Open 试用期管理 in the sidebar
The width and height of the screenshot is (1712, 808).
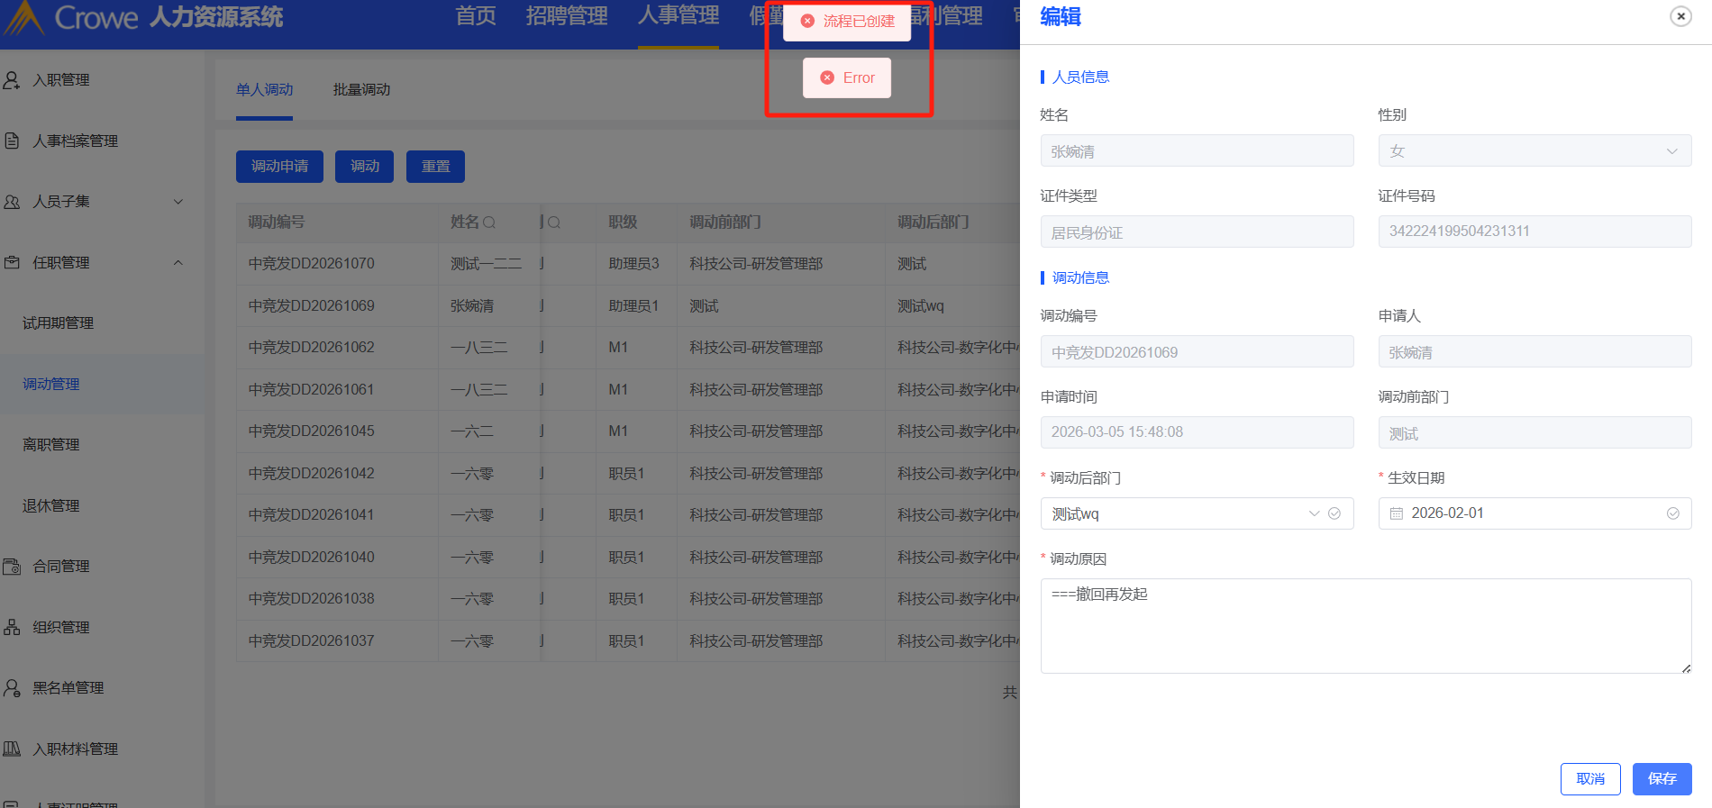coord(58,323)
